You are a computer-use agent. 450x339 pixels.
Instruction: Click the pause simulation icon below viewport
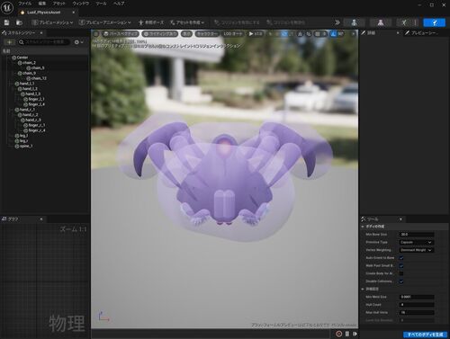(347, 334)
